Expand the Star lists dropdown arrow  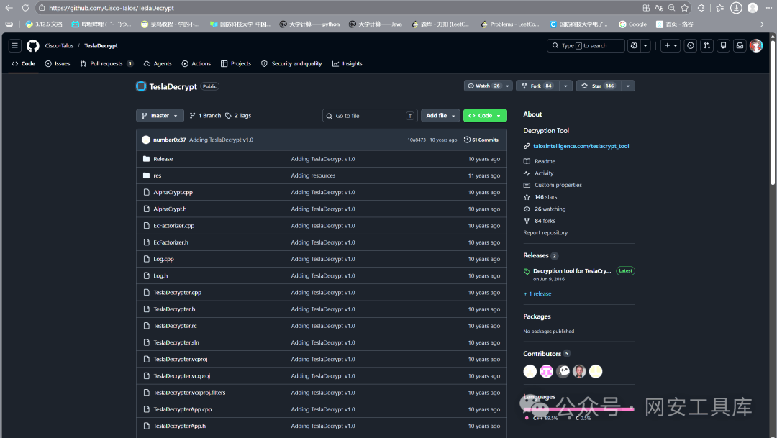pos(628,86)
